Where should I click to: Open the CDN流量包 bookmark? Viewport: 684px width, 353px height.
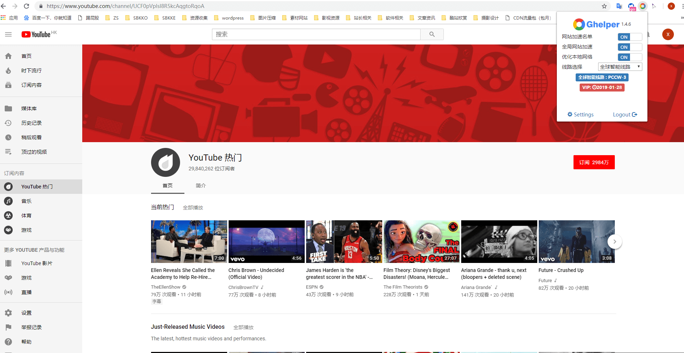click(528, 18)
